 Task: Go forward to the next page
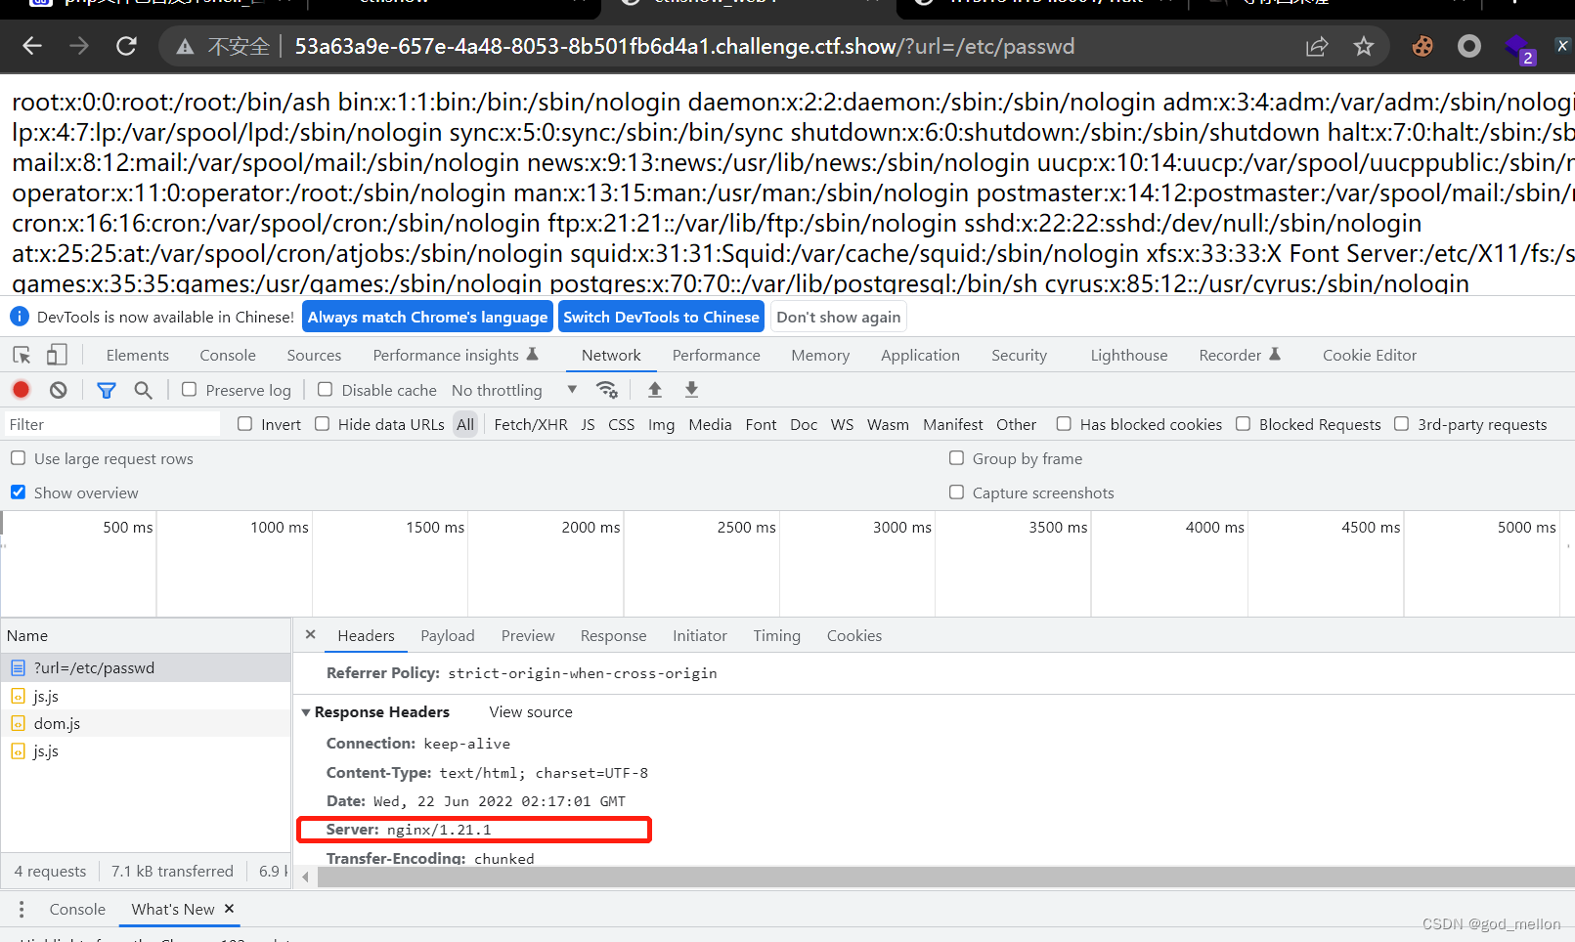coord(79,46)
